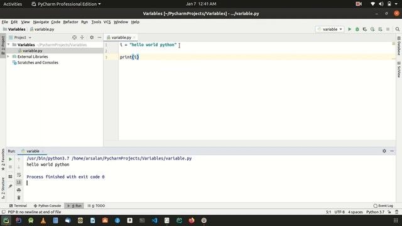
Task: Change the 4 spaces indent setting
Action: 355,212
